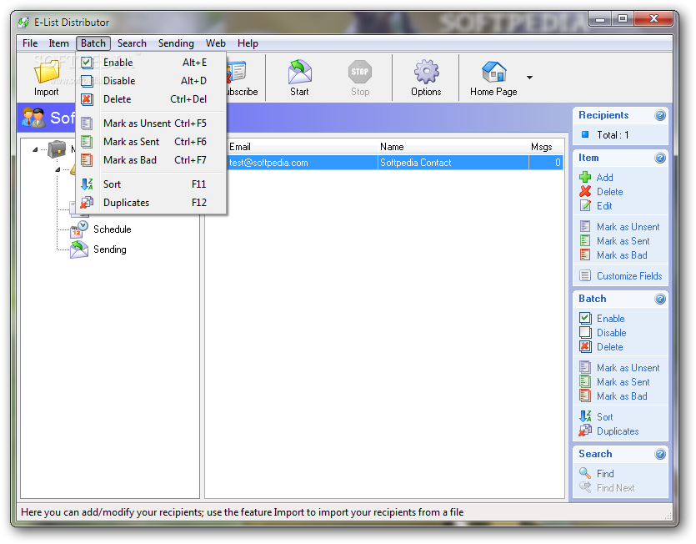Click the Schedule calendar icon in tree
The image size is (696, 544).
[x=79, y=229]
